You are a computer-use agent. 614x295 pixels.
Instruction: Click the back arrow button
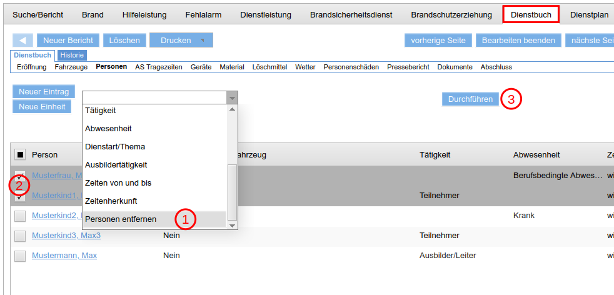tap(23, 41)
